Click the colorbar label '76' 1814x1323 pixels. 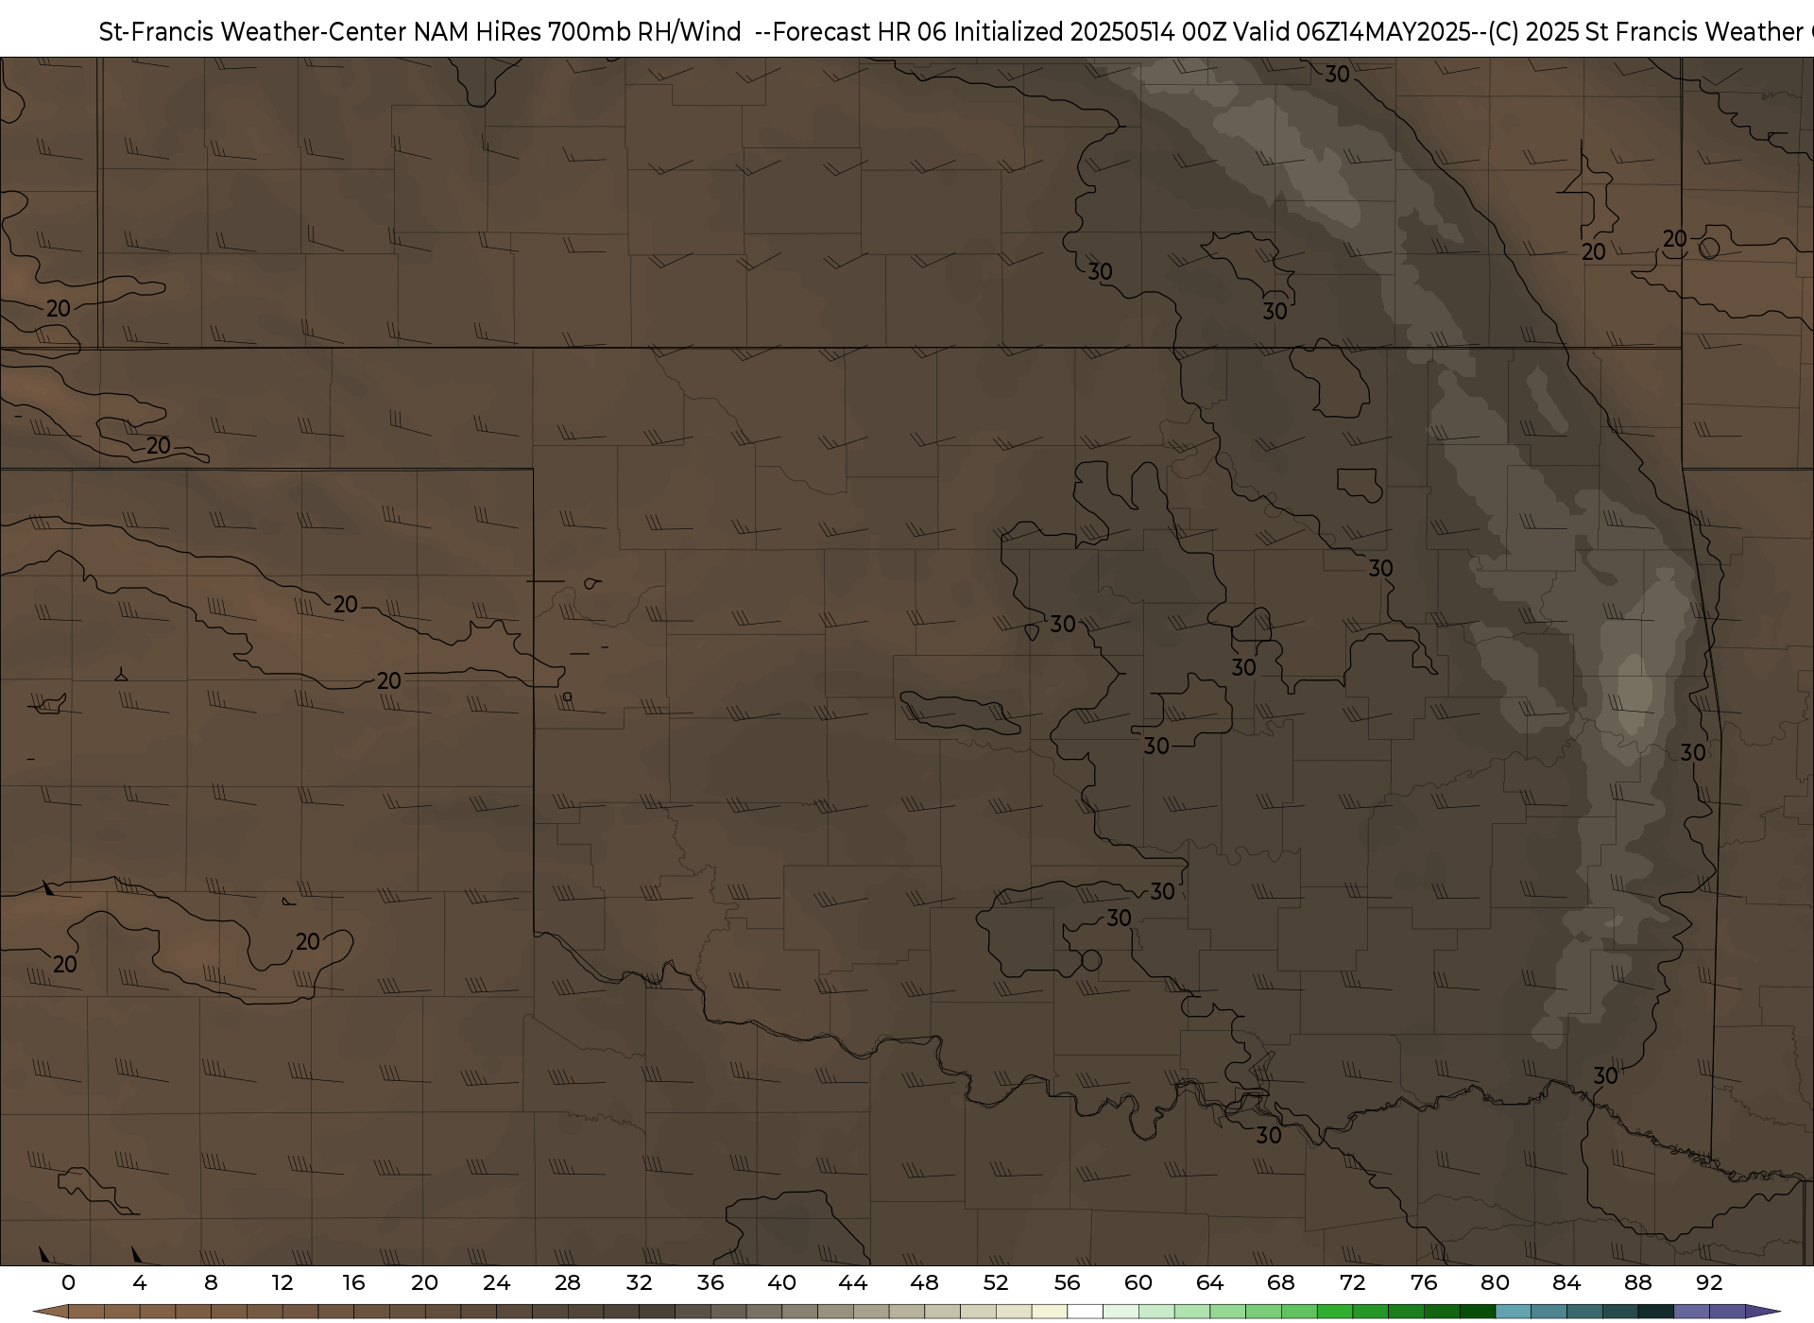1424,1282
